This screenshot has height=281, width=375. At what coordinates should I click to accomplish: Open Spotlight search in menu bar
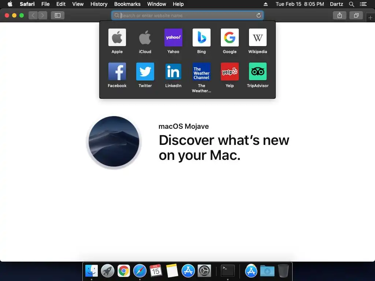(351, 4)
